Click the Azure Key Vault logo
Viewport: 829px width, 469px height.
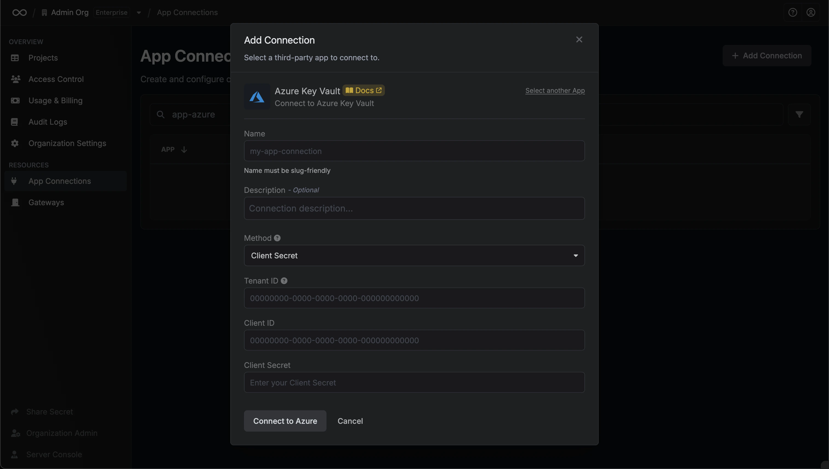(257, 97)
